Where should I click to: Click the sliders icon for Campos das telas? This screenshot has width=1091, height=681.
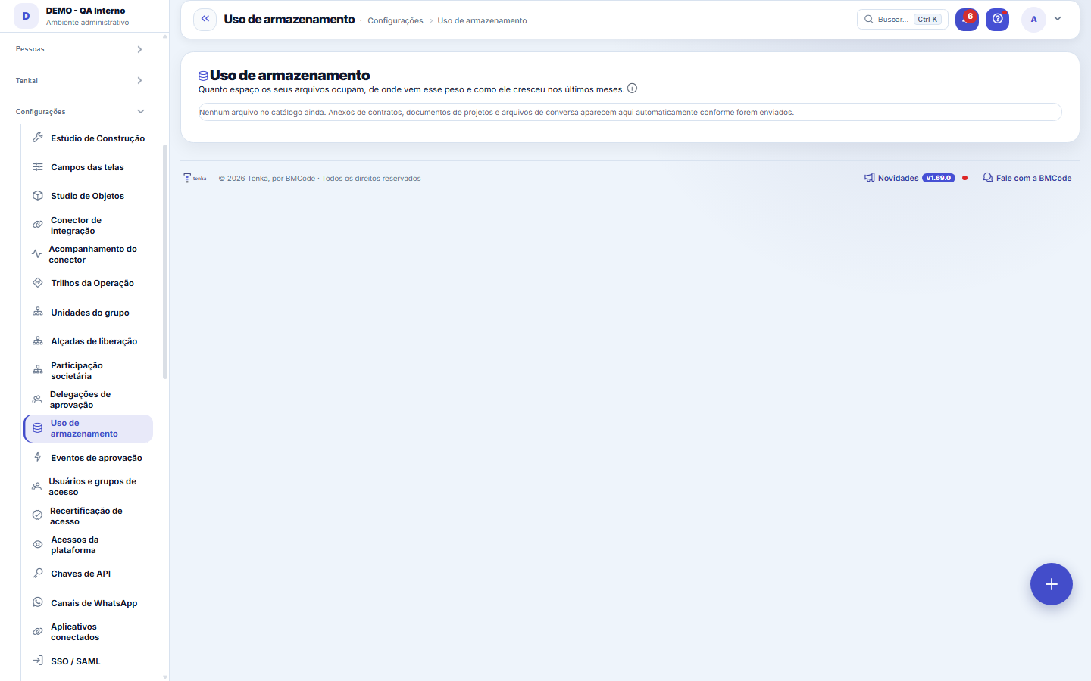pos(38,166)
